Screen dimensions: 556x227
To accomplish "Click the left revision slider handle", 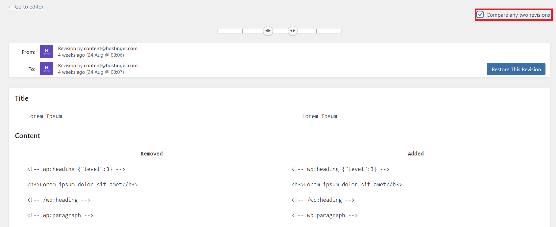I will click(x=268, y=31).
